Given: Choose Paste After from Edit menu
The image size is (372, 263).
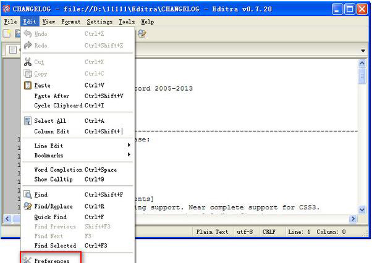Looking at the screenshot, I should coord(78,96).
